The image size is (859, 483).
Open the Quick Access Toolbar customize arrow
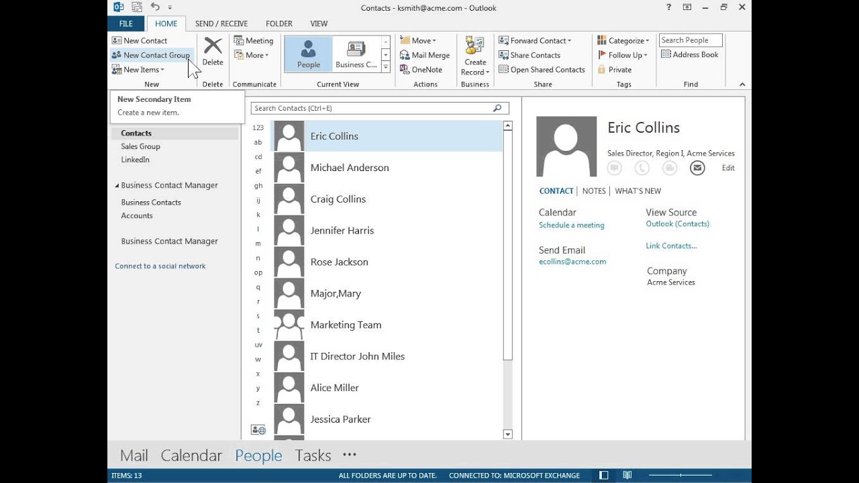[x=170, y=8]
